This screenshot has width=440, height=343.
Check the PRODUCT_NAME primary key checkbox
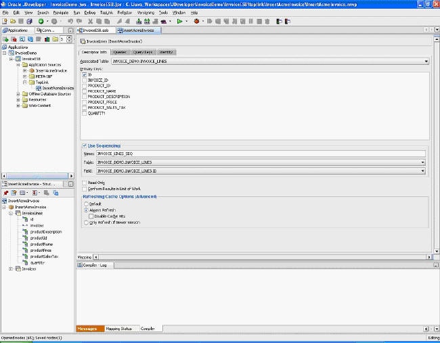point(84,91)
